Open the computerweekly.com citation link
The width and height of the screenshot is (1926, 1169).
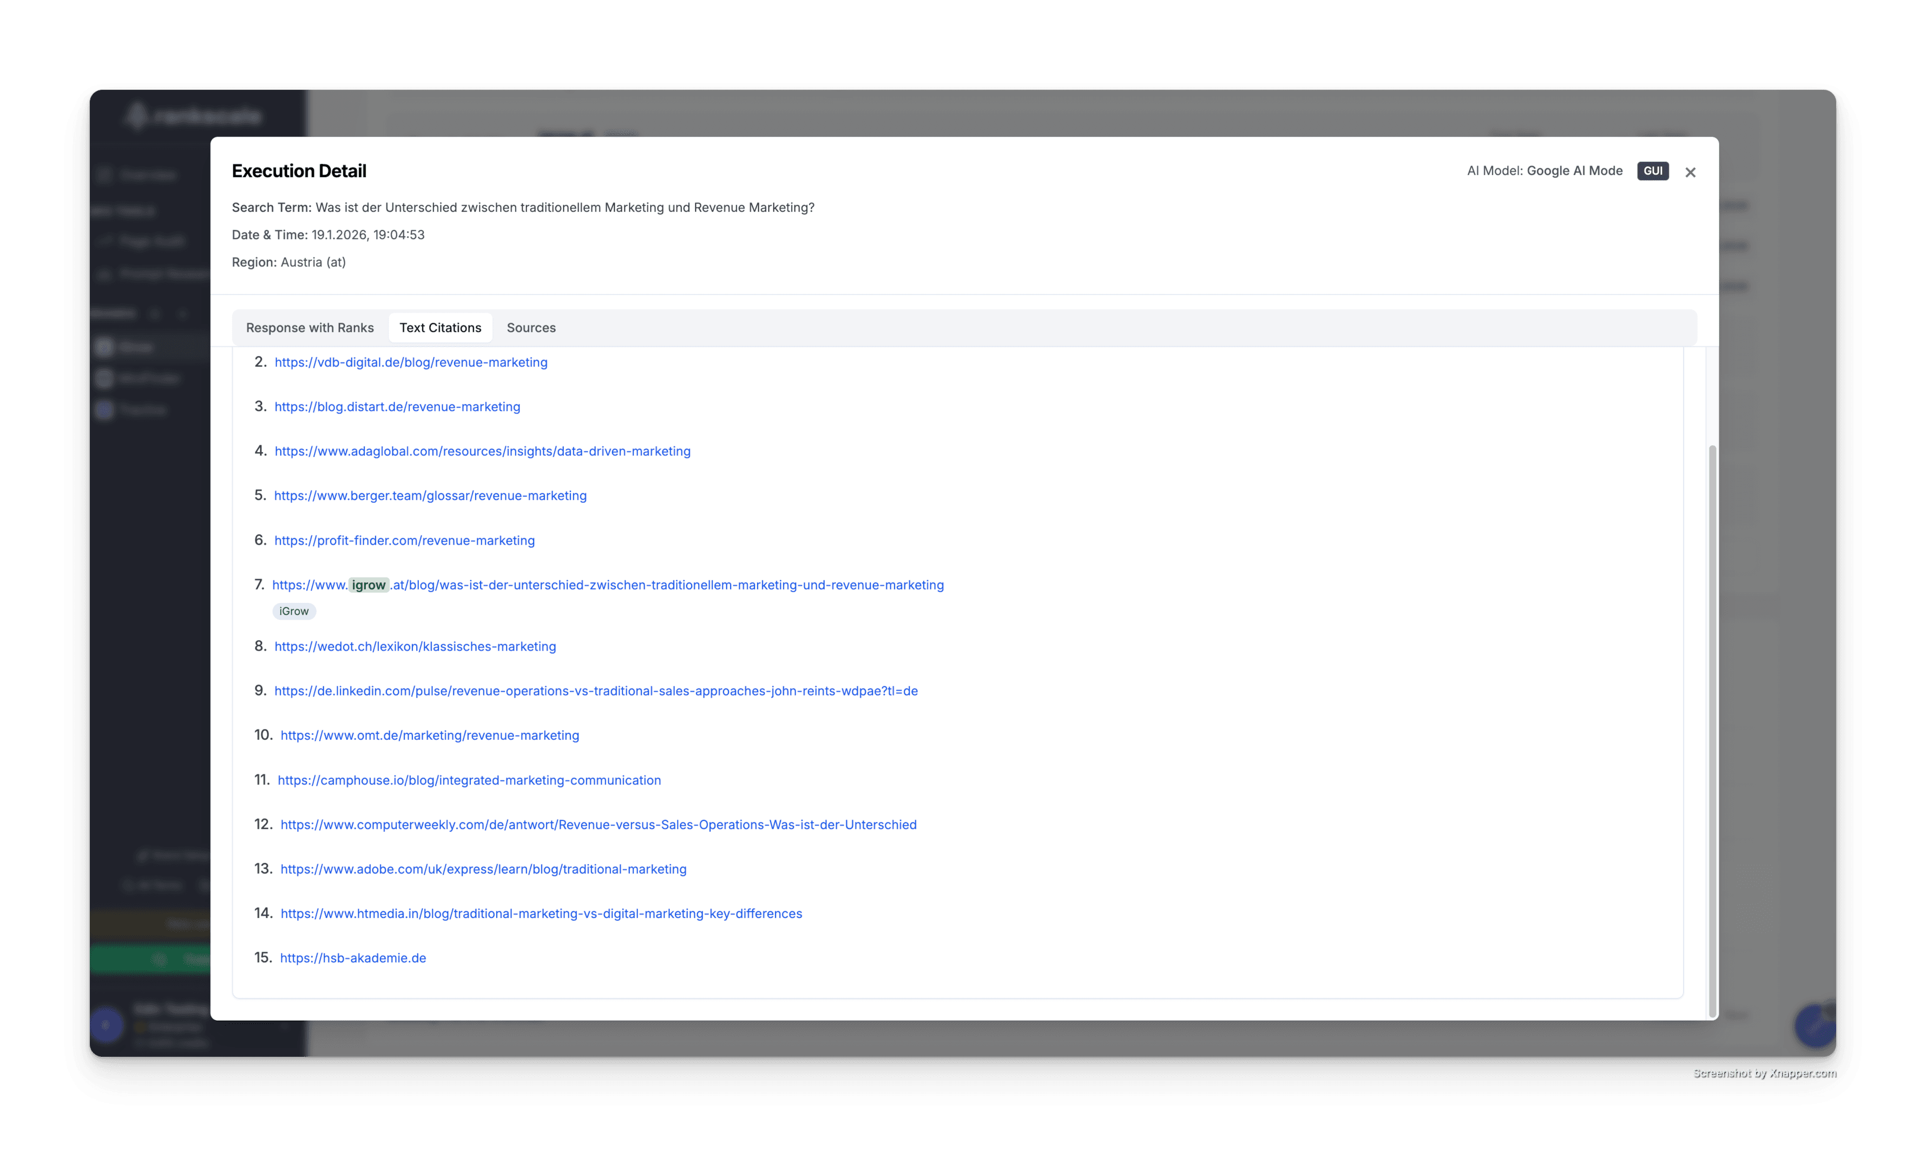point(599,824)
